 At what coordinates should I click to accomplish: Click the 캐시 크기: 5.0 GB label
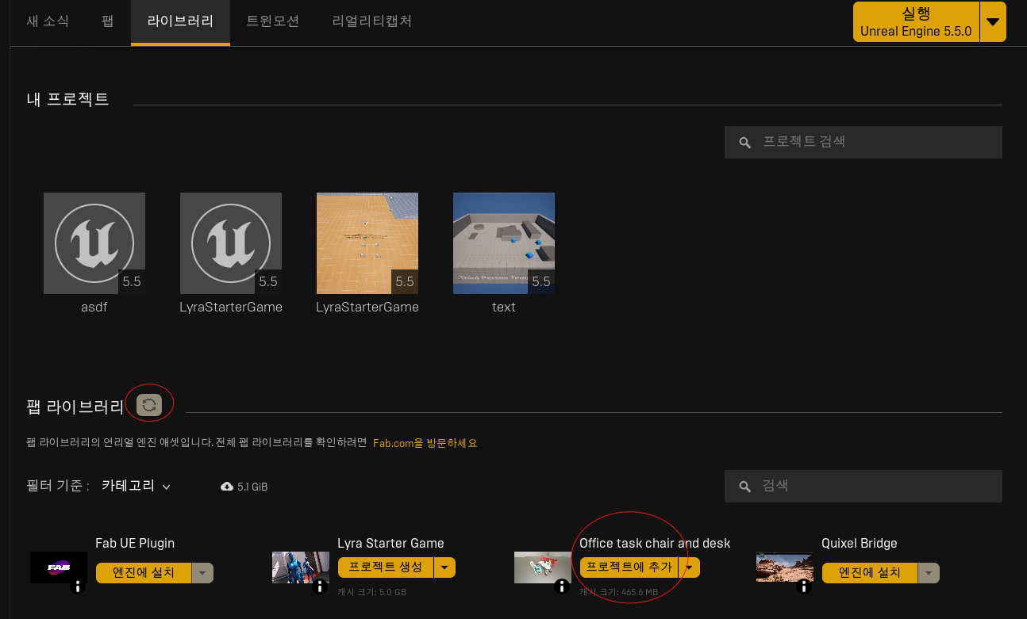tap(372, 592)
